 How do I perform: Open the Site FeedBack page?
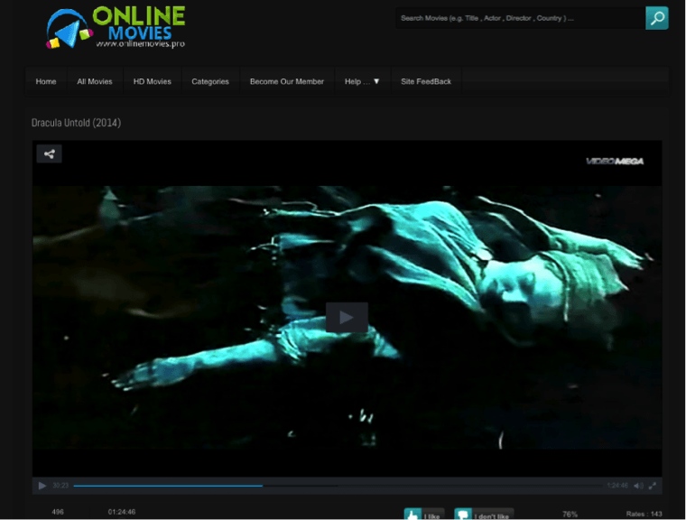[x=426, y=81]
